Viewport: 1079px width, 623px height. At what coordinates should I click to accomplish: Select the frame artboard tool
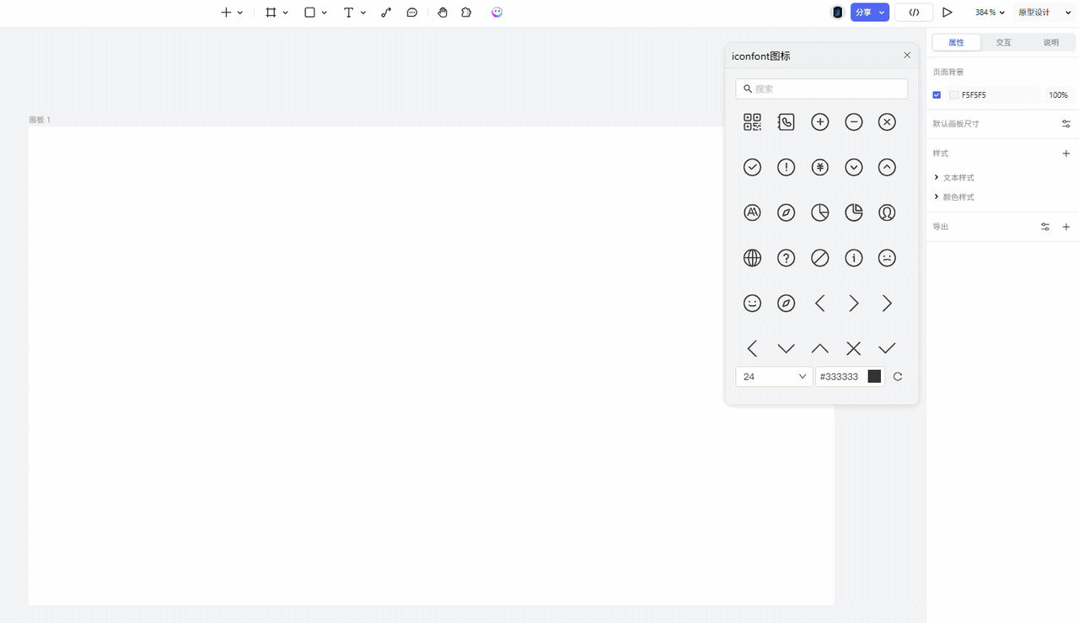271,13
